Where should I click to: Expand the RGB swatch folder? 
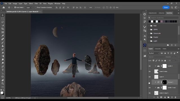click(149, 26)
